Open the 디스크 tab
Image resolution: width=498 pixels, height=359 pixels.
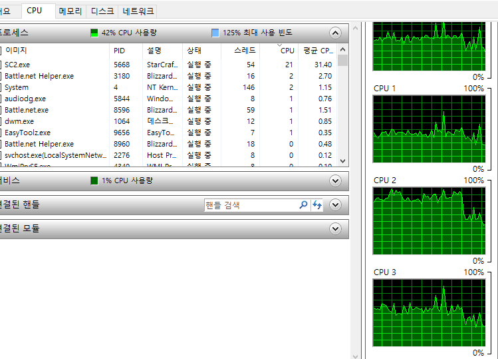[x=102, y=11]
